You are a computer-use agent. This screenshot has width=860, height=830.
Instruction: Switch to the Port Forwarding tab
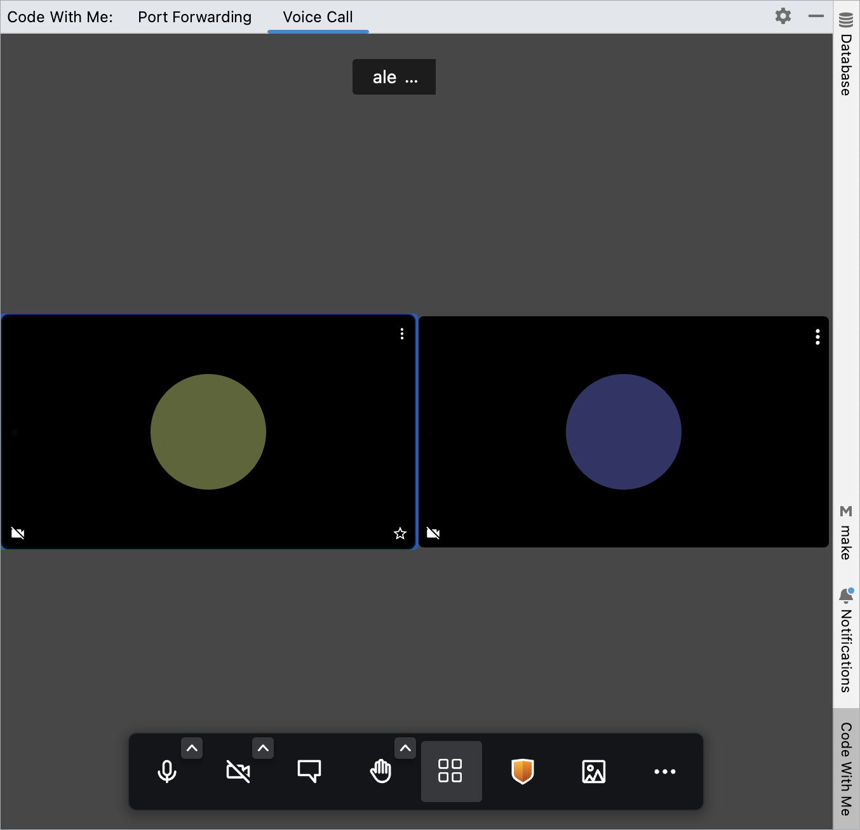click(194, 17)
